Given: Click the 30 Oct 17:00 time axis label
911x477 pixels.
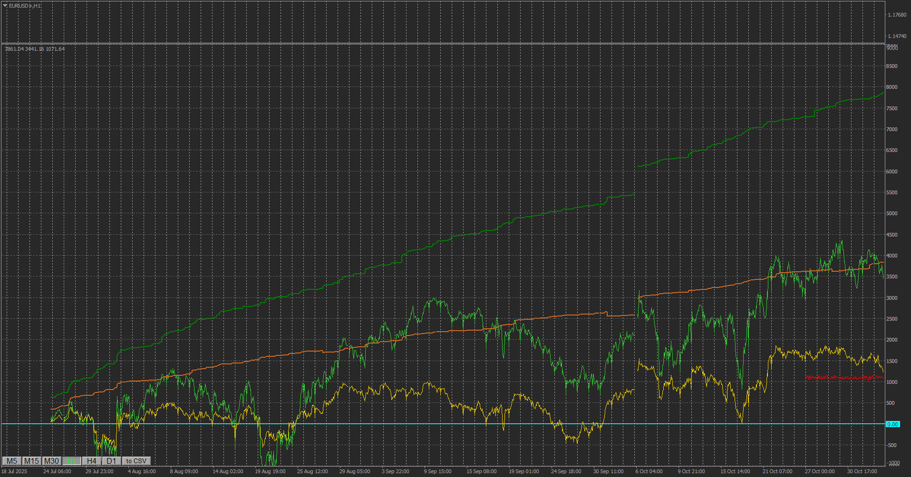Looking at the screenshot, I should pos(861,471).
